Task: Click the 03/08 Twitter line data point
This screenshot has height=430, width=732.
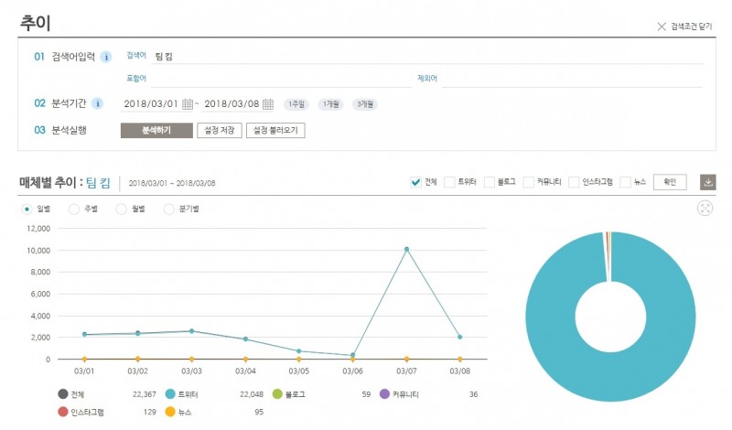Action: point(460,337)
